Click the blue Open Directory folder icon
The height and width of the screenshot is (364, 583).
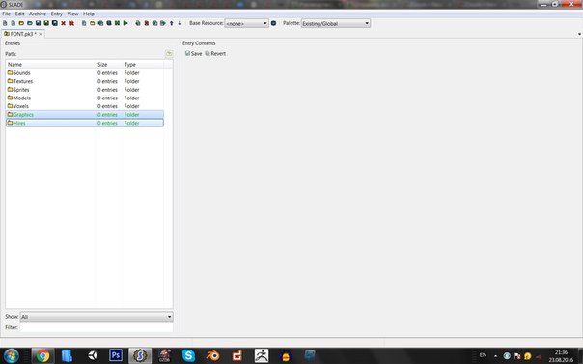click(x=29, y=23)
